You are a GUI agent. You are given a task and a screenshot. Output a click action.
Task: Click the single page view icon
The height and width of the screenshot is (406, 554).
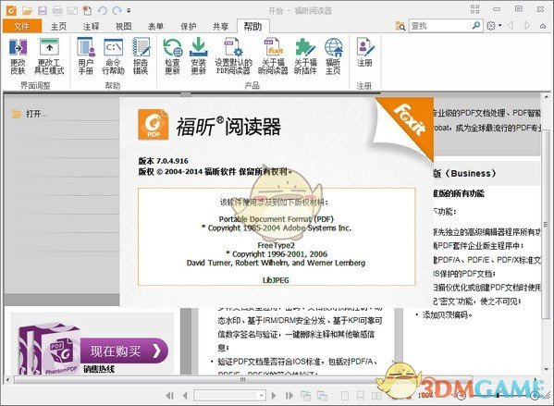pyautogui.click(x=345, y=396)
